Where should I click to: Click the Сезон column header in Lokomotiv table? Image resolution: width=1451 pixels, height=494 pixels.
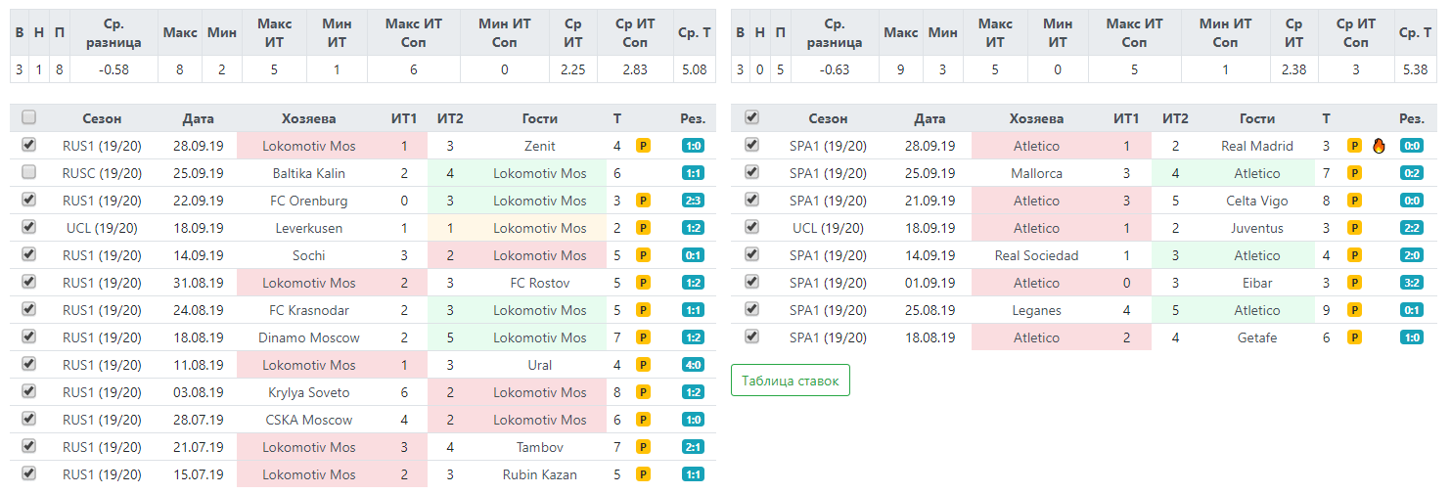pyautogui.click(x=103, y=118)
